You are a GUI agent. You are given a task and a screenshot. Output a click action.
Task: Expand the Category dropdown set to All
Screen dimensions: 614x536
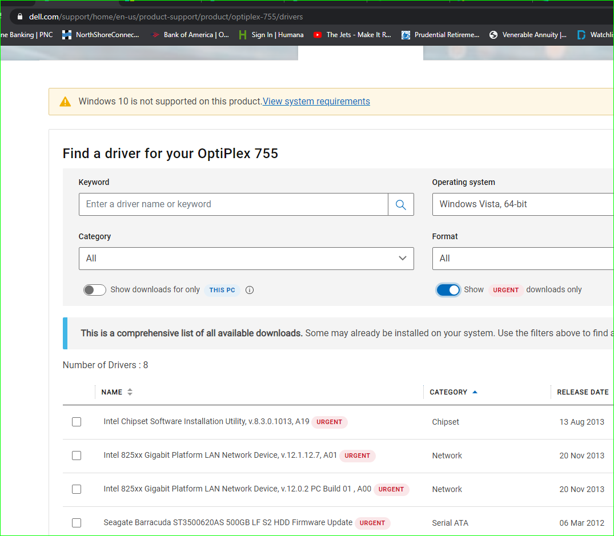(x=246, y=258)
